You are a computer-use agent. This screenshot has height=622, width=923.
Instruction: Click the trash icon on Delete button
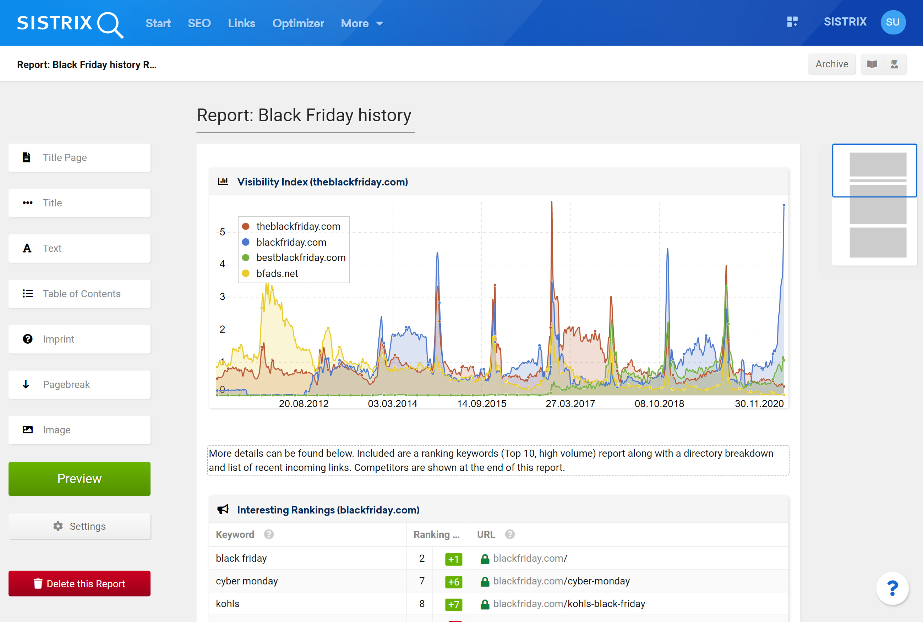(38, 583)
